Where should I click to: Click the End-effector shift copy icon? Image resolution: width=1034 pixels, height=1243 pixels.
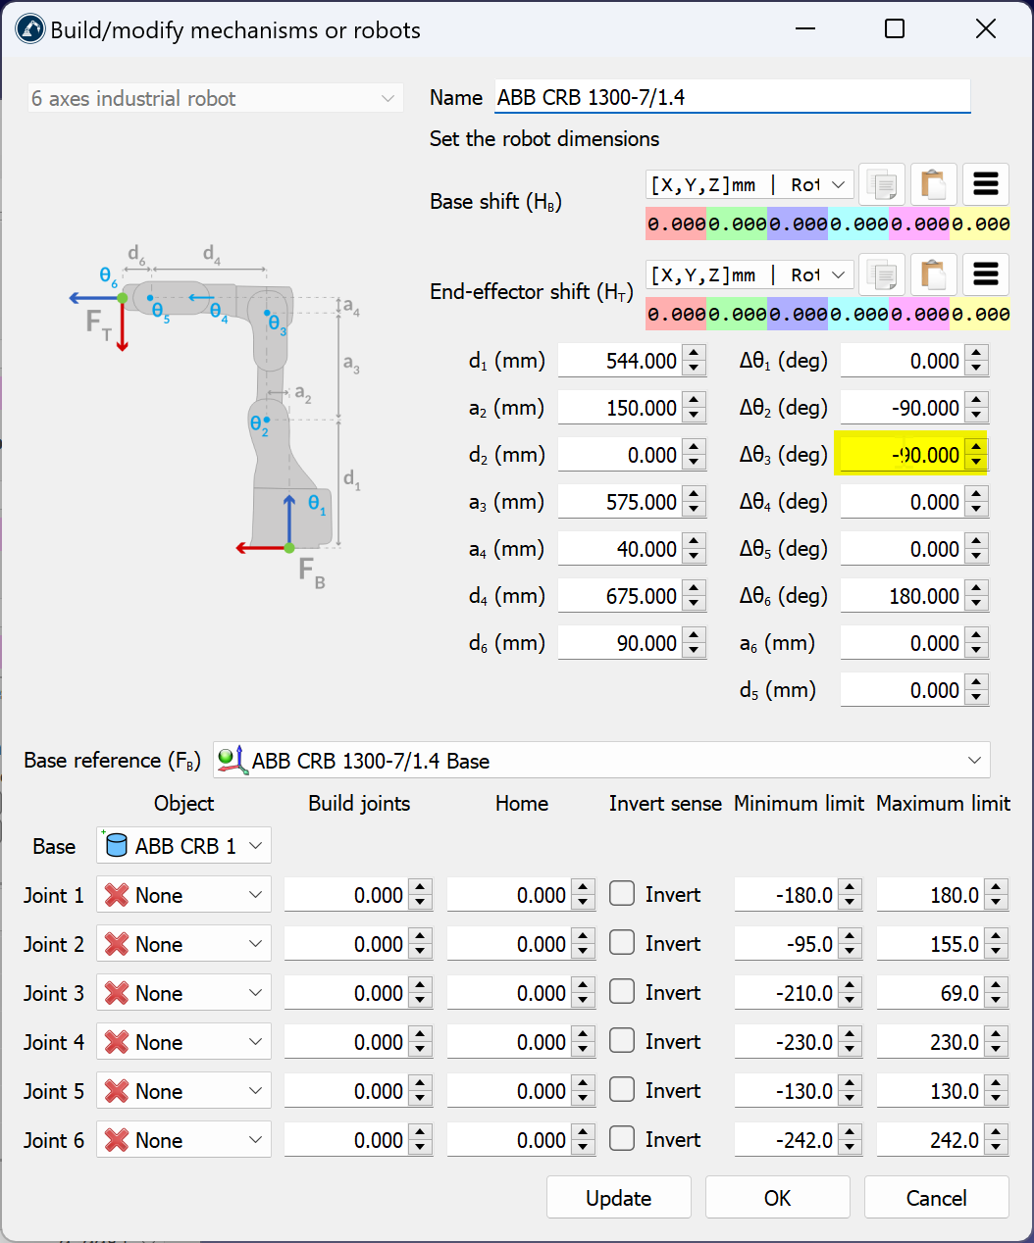(881, 274)
